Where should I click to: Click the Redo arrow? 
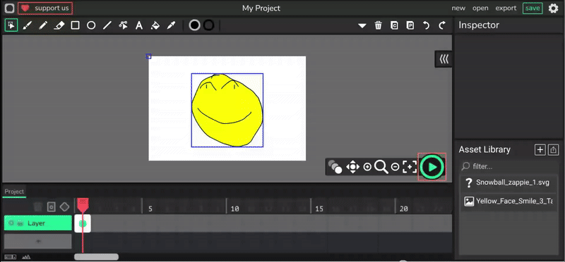442,25
